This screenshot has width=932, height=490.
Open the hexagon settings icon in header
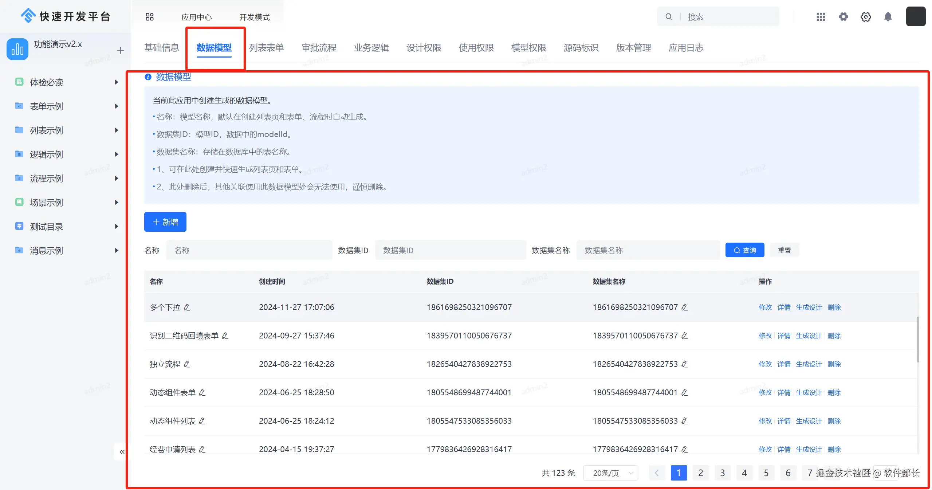[866, 17]
